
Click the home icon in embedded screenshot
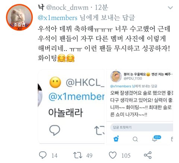(116, 139)
